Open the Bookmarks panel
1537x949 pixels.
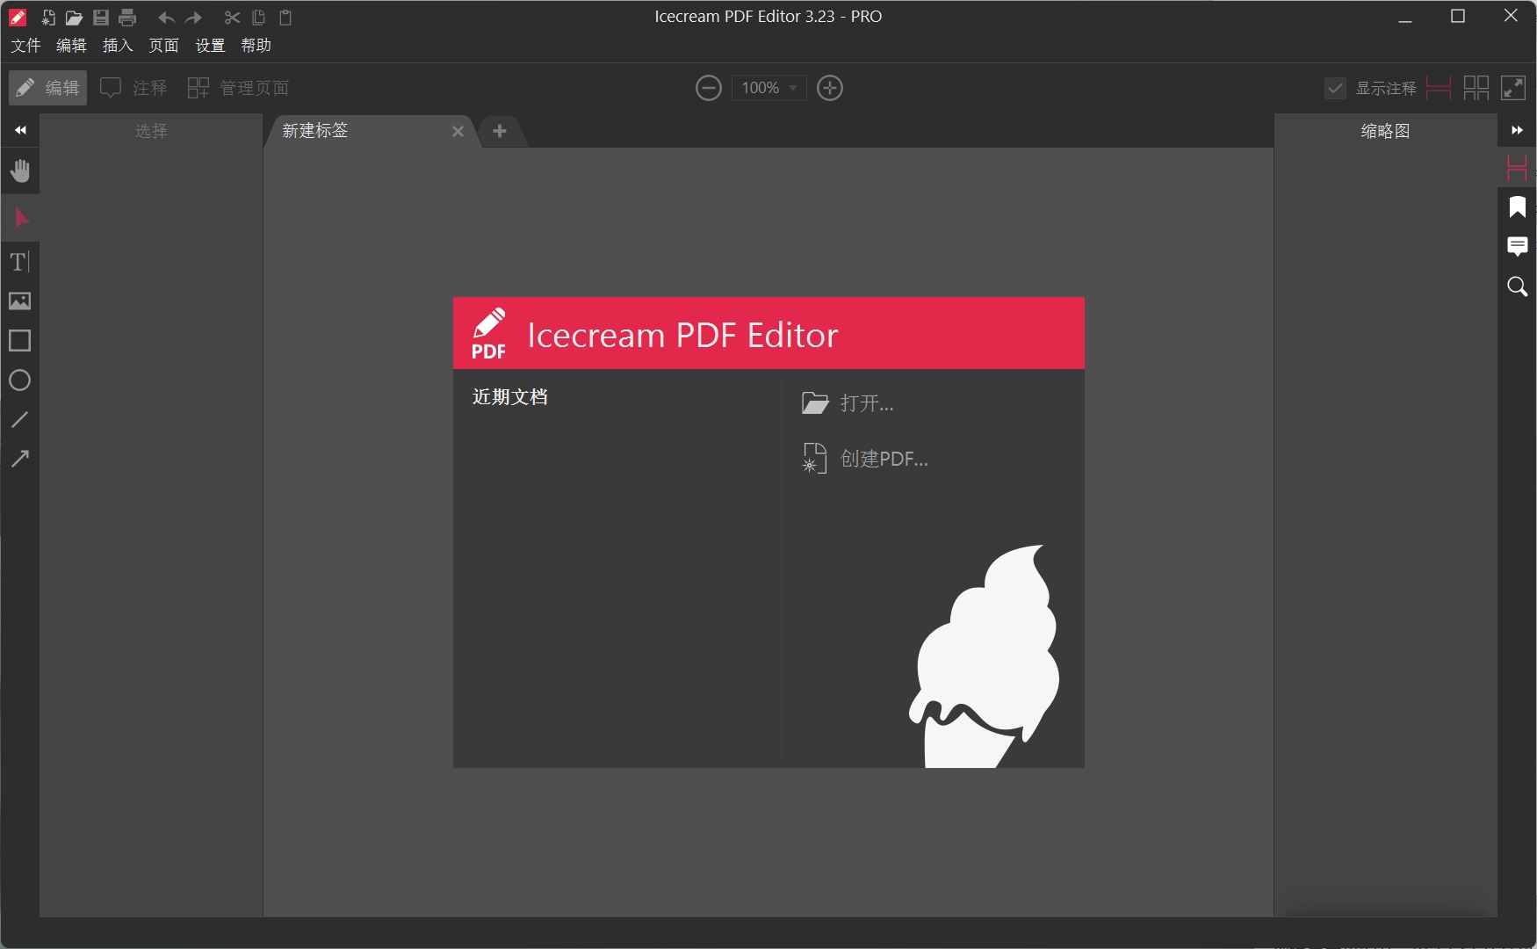pyautogui.click(x=1517, y=206)
